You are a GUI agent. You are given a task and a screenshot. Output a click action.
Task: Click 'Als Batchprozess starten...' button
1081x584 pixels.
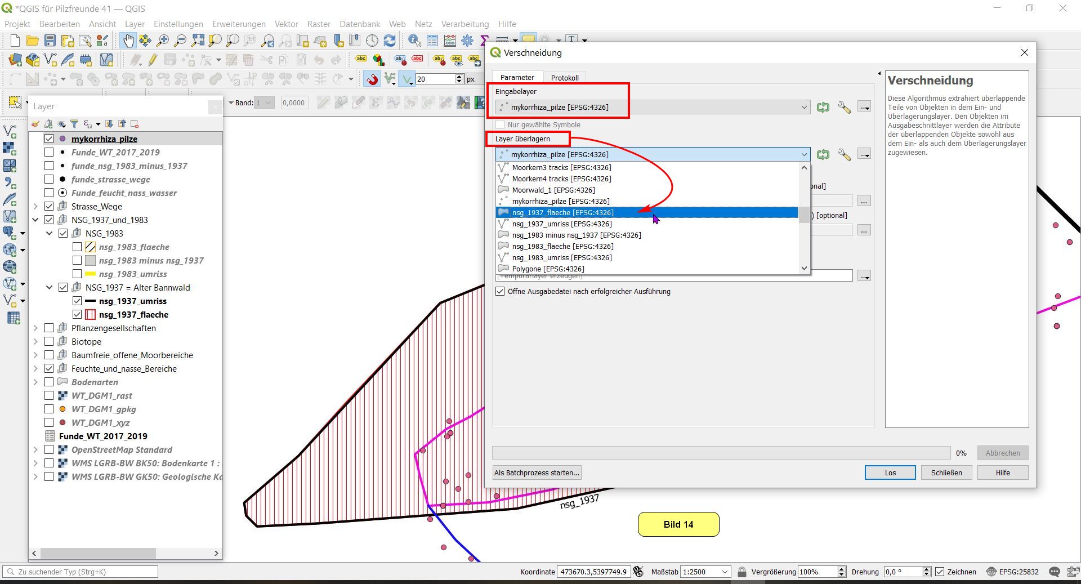(x=537, y=472)
